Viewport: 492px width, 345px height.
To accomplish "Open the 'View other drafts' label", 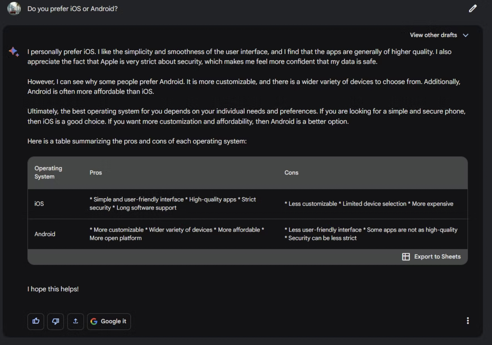I will click(433, 35).
